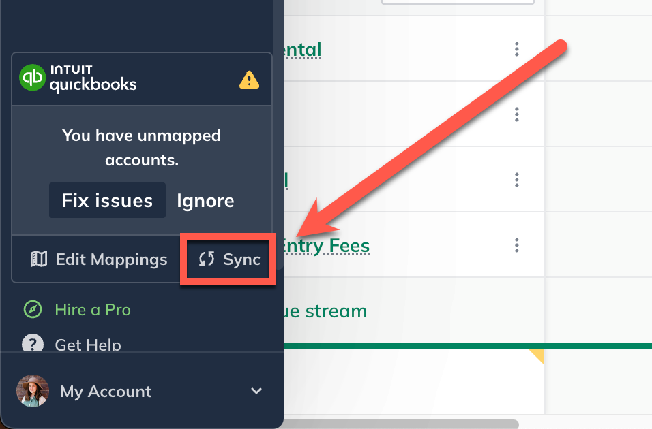Click the compass icon next to Hire a Pro
This screenshot has height=429, width=652.
[33, 310]
